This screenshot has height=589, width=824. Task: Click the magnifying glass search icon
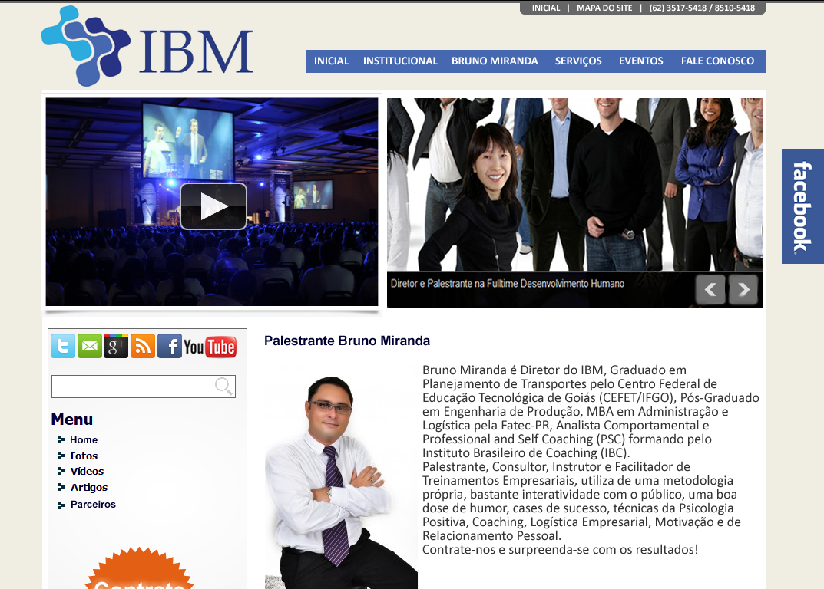223,386
